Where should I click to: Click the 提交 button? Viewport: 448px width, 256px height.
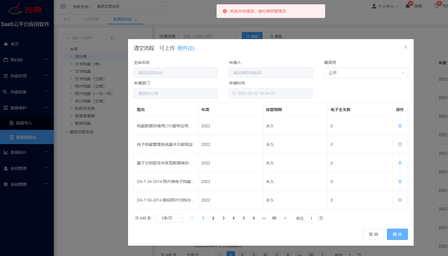397,234
